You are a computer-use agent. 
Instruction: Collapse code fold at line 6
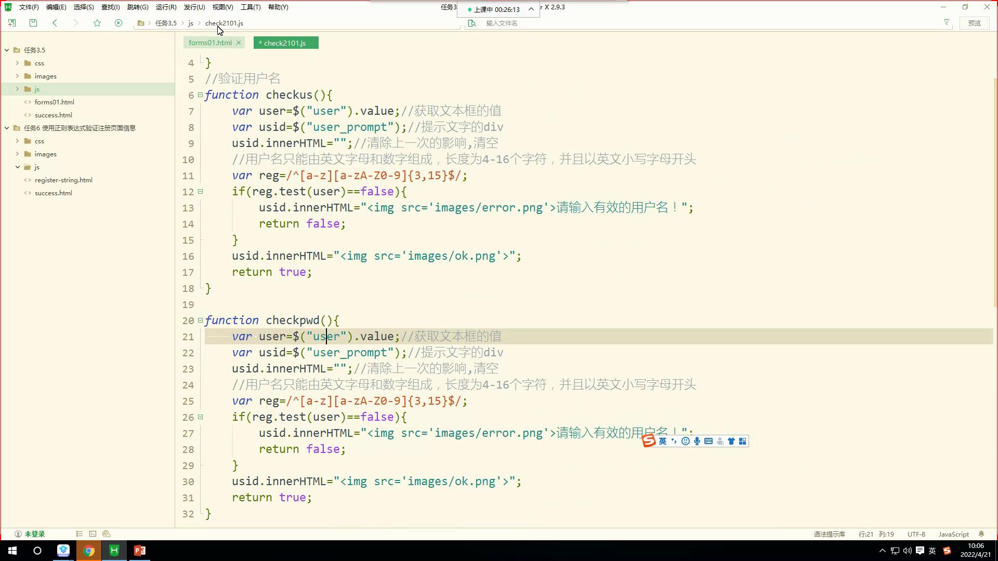[x=201, y=95]
